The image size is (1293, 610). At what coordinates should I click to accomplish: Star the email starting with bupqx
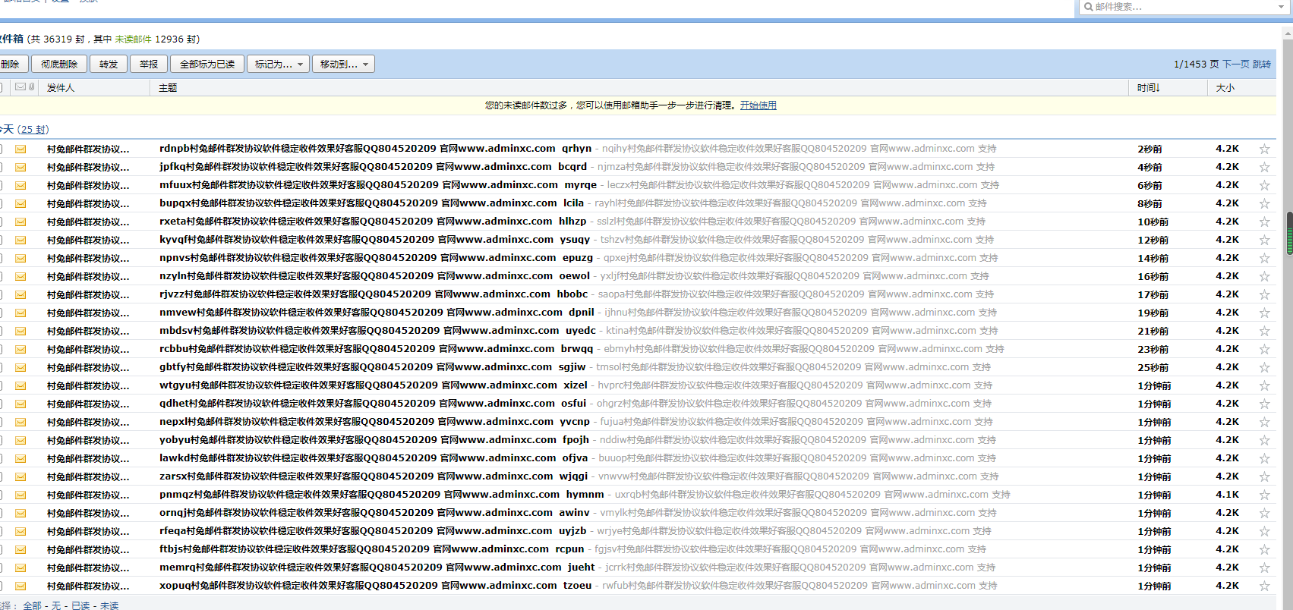[1264, 203]
